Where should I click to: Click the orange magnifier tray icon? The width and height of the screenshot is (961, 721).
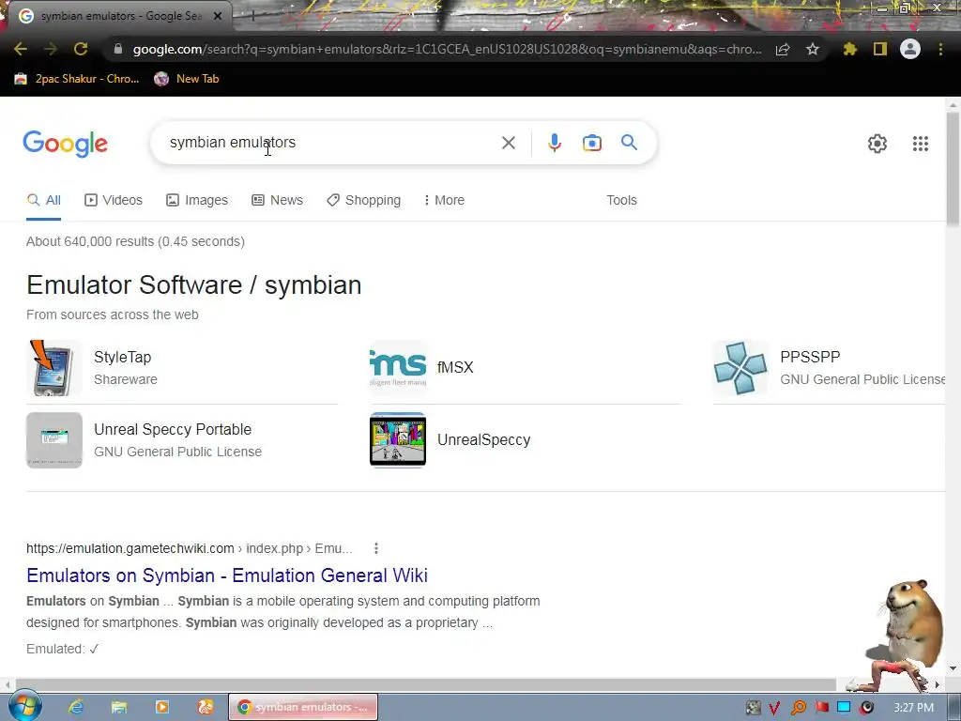799,708
